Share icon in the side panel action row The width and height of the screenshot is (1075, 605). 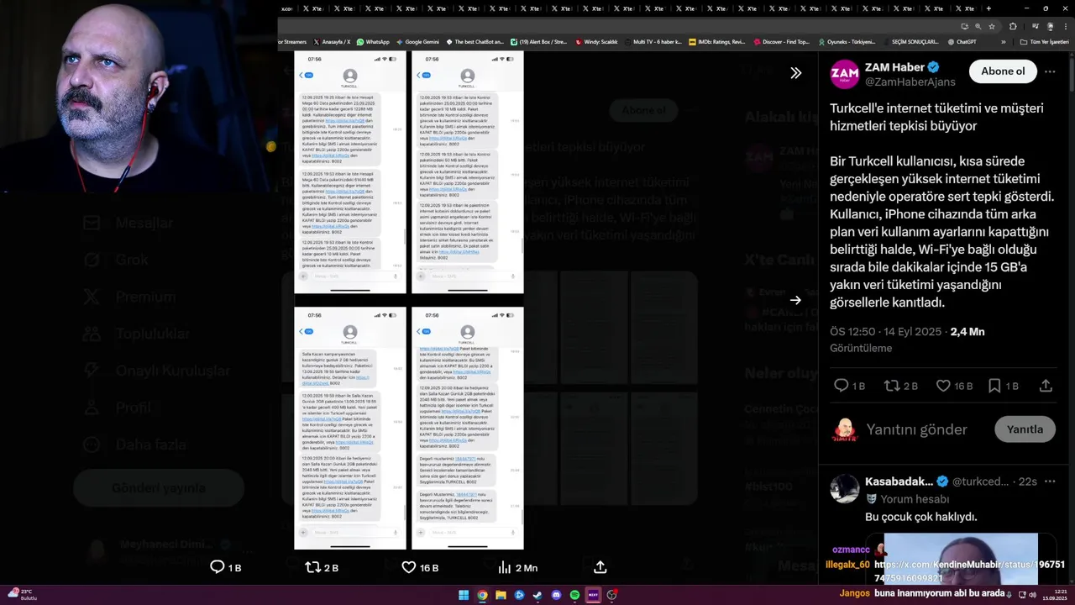point(1046,386)
